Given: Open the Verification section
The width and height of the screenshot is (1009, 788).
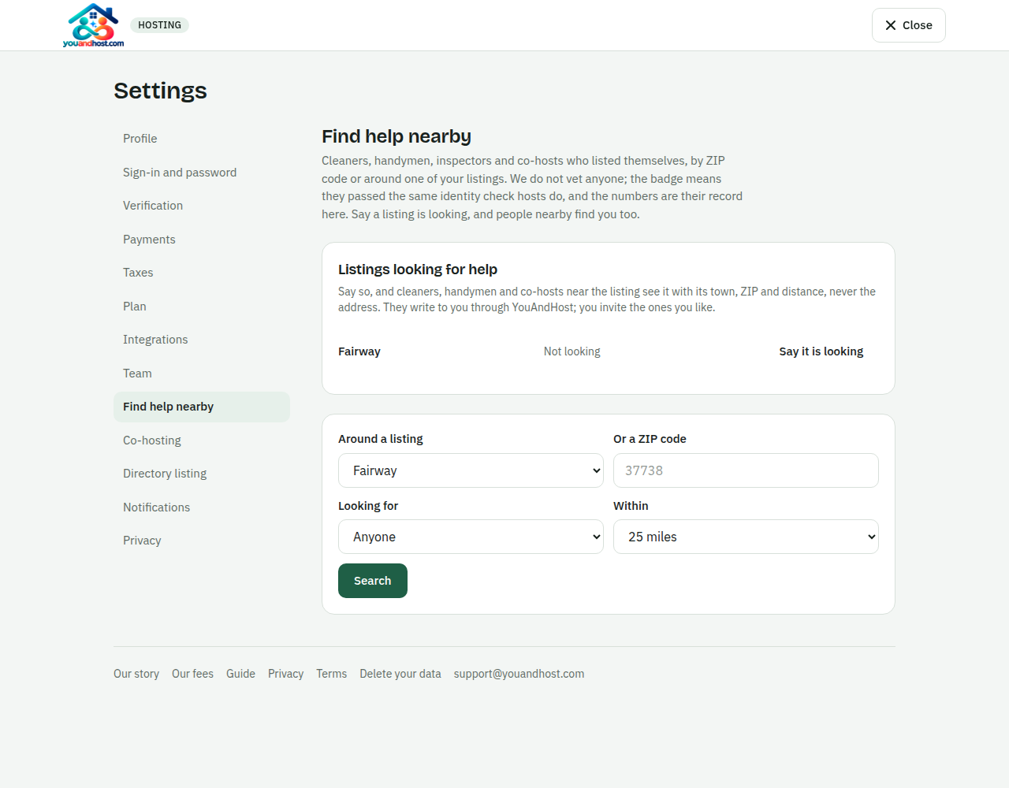Looking at the screenshot, I should (202, 206).
